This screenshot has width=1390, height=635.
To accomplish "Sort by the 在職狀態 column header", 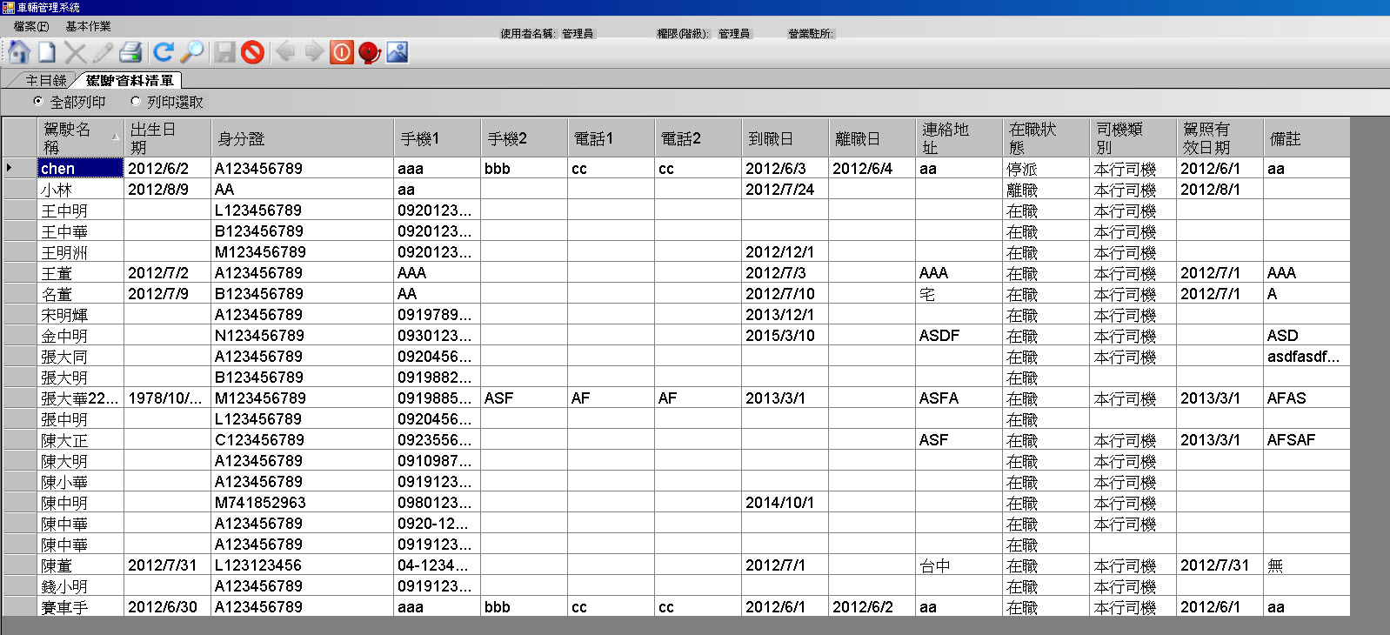I will pos(1046,137).
